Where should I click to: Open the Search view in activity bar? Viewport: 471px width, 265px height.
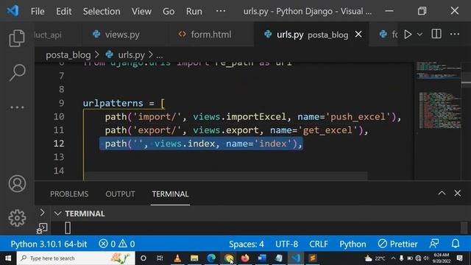17,72
